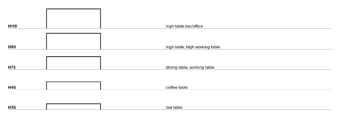
Task: Click the H35 height label
Action: click(12, 107)
